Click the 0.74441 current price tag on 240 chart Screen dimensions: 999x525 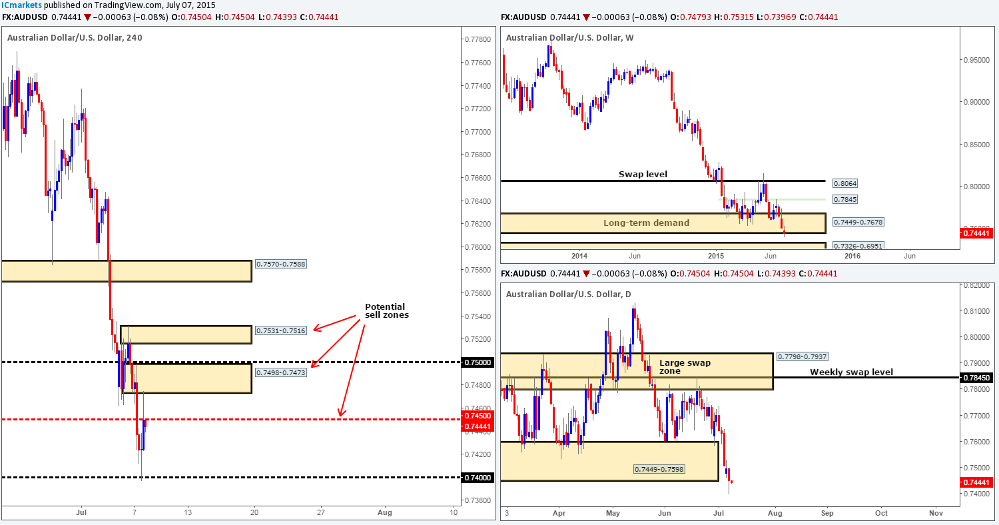pos(478,427)
